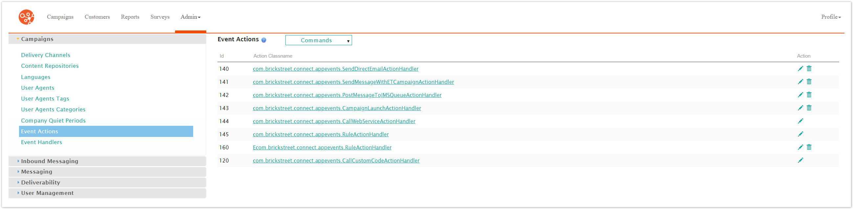Delete action 143 via the trash icon

(x=809, y=108)
